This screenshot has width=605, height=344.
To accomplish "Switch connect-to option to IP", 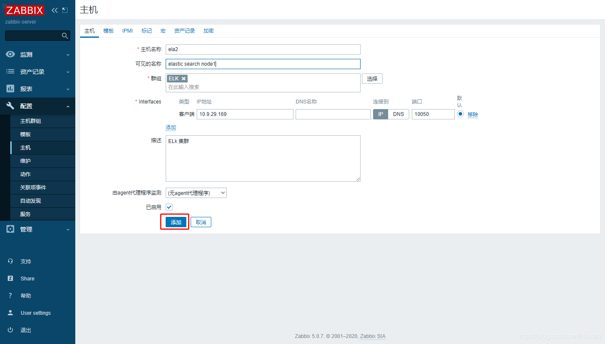I will [x=381, y=114].
